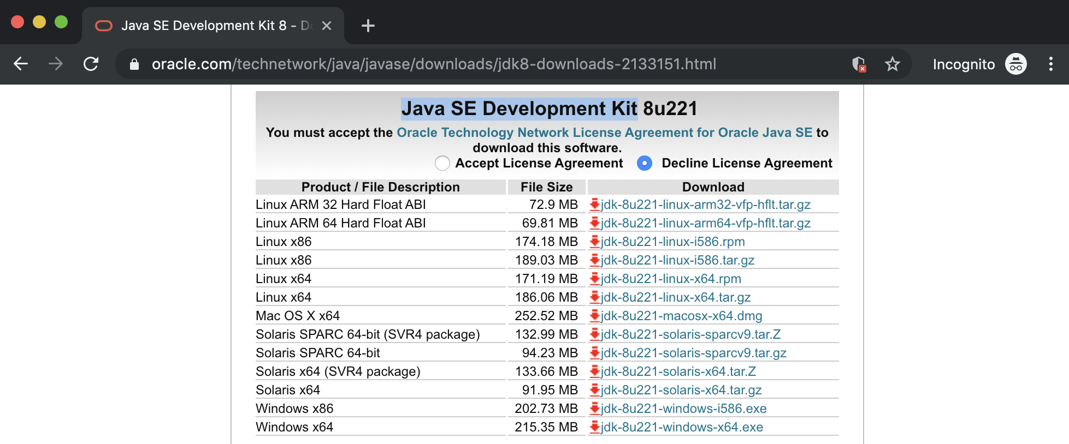Download jdk-8u221-linux-x64.tar.gz
This screenshot has height=444, width=1069.
tap(676, 297)
